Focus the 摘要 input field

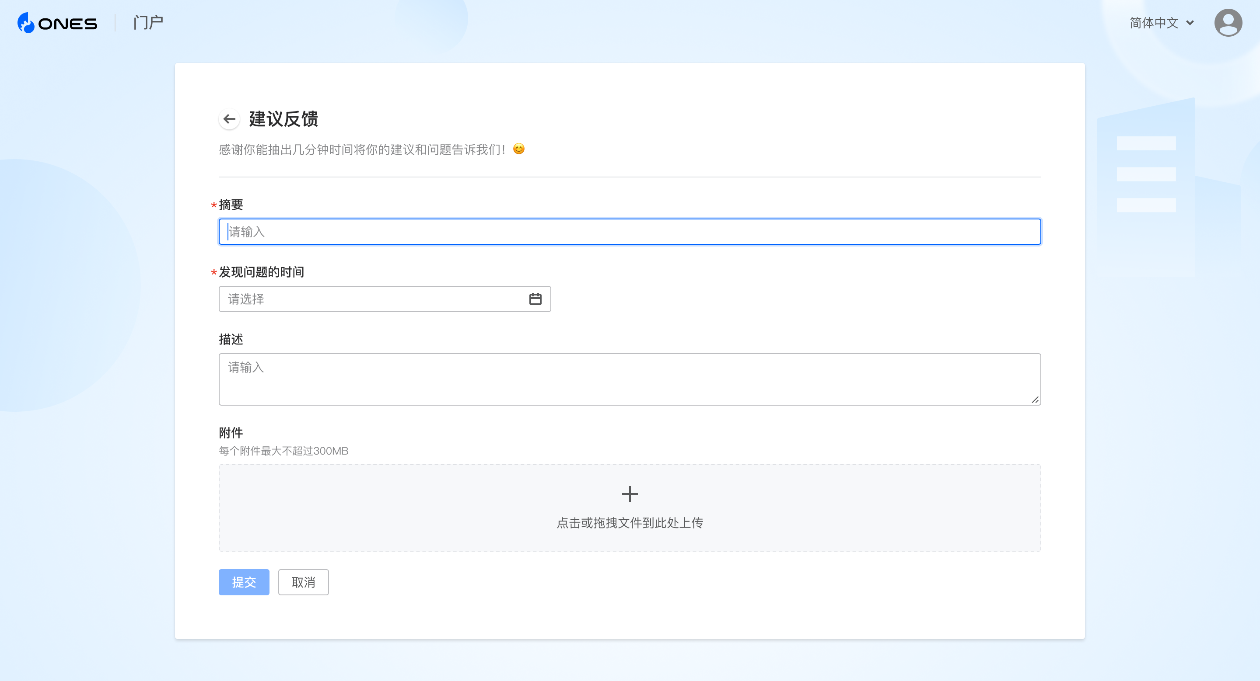tap(630, 232)
